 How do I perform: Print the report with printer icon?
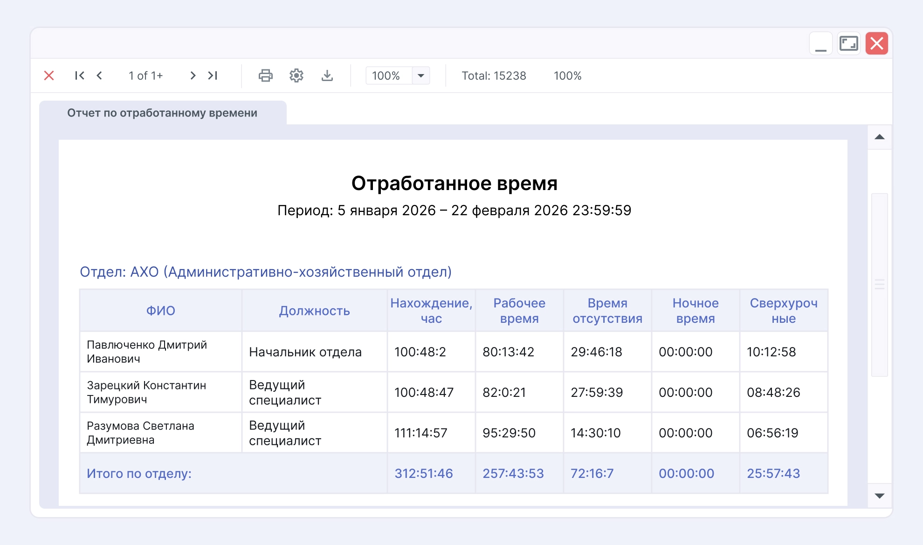tap(266, 75)
